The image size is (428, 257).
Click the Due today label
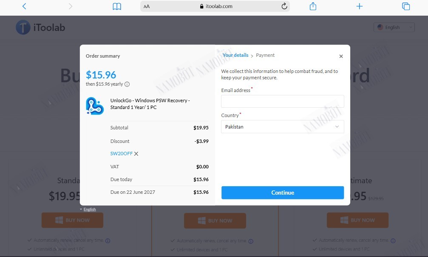pyautogui.click(x=121, y=179)
